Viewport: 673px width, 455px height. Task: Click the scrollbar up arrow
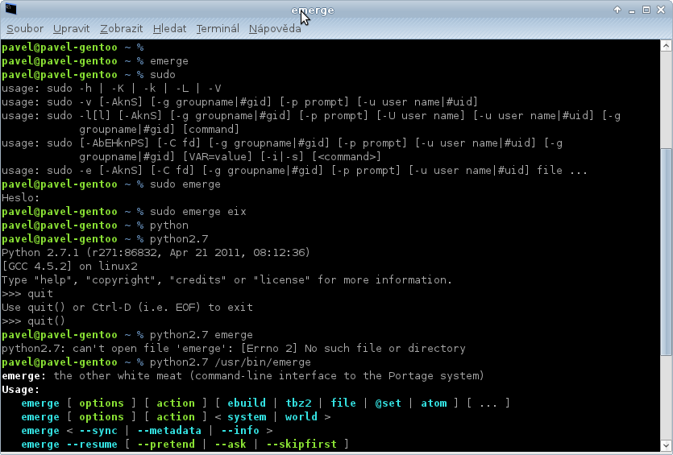666,45
